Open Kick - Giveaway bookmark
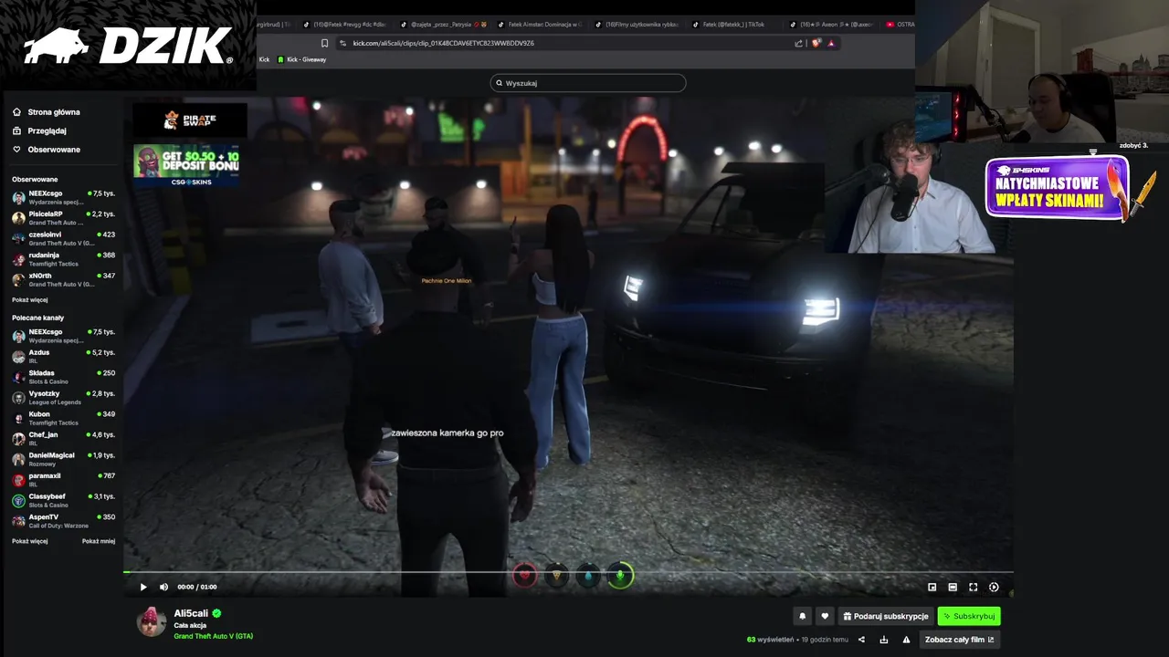 302,59
